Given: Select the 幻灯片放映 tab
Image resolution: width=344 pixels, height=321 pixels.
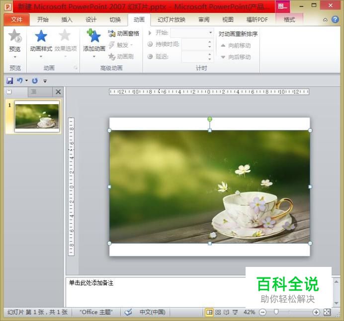Looking at the screenshot, I should (172, 20).
